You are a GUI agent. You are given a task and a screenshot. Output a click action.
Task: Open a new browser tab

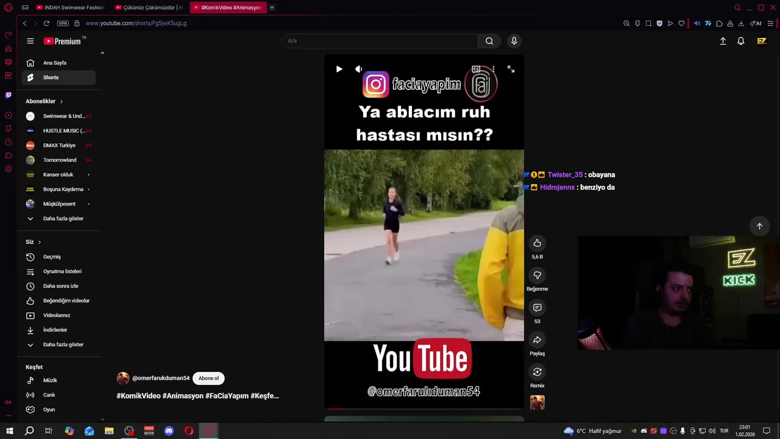(272, 7)
